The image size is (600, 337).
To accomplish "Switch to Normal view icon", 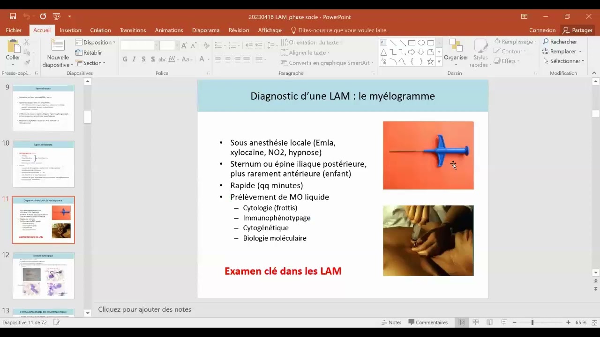I will coord(462,322).
